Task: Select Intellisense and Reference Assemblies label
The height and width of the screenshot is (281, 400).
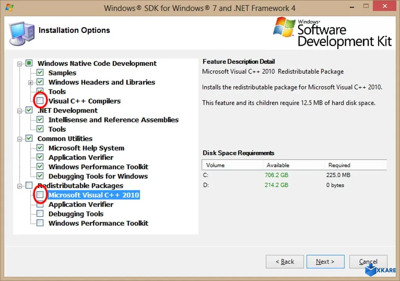Action: [113, 120]
